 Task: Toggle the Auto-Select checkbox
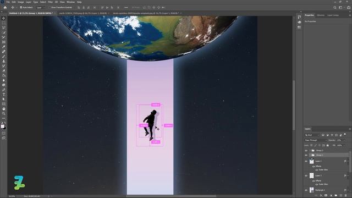21,7
